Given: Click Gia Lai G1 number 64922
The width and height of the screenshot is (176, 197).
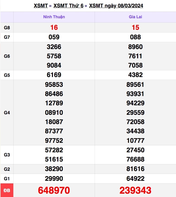Looking at the screenshot, I should [x=135, y=179].
